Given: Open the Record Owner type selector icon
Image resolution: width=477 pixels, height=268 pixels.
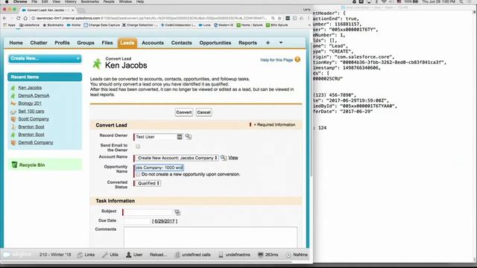Looking at the screenshot, I should (180, 137).
